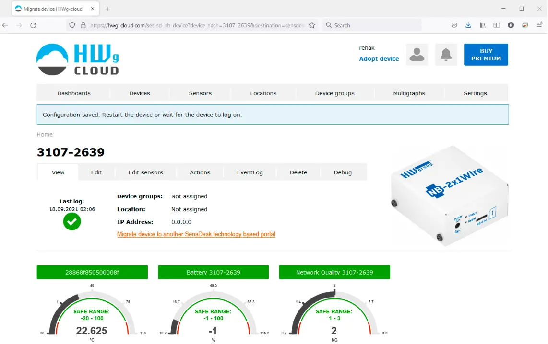Open the library bookshelf icon

click(x=483, y=25)
